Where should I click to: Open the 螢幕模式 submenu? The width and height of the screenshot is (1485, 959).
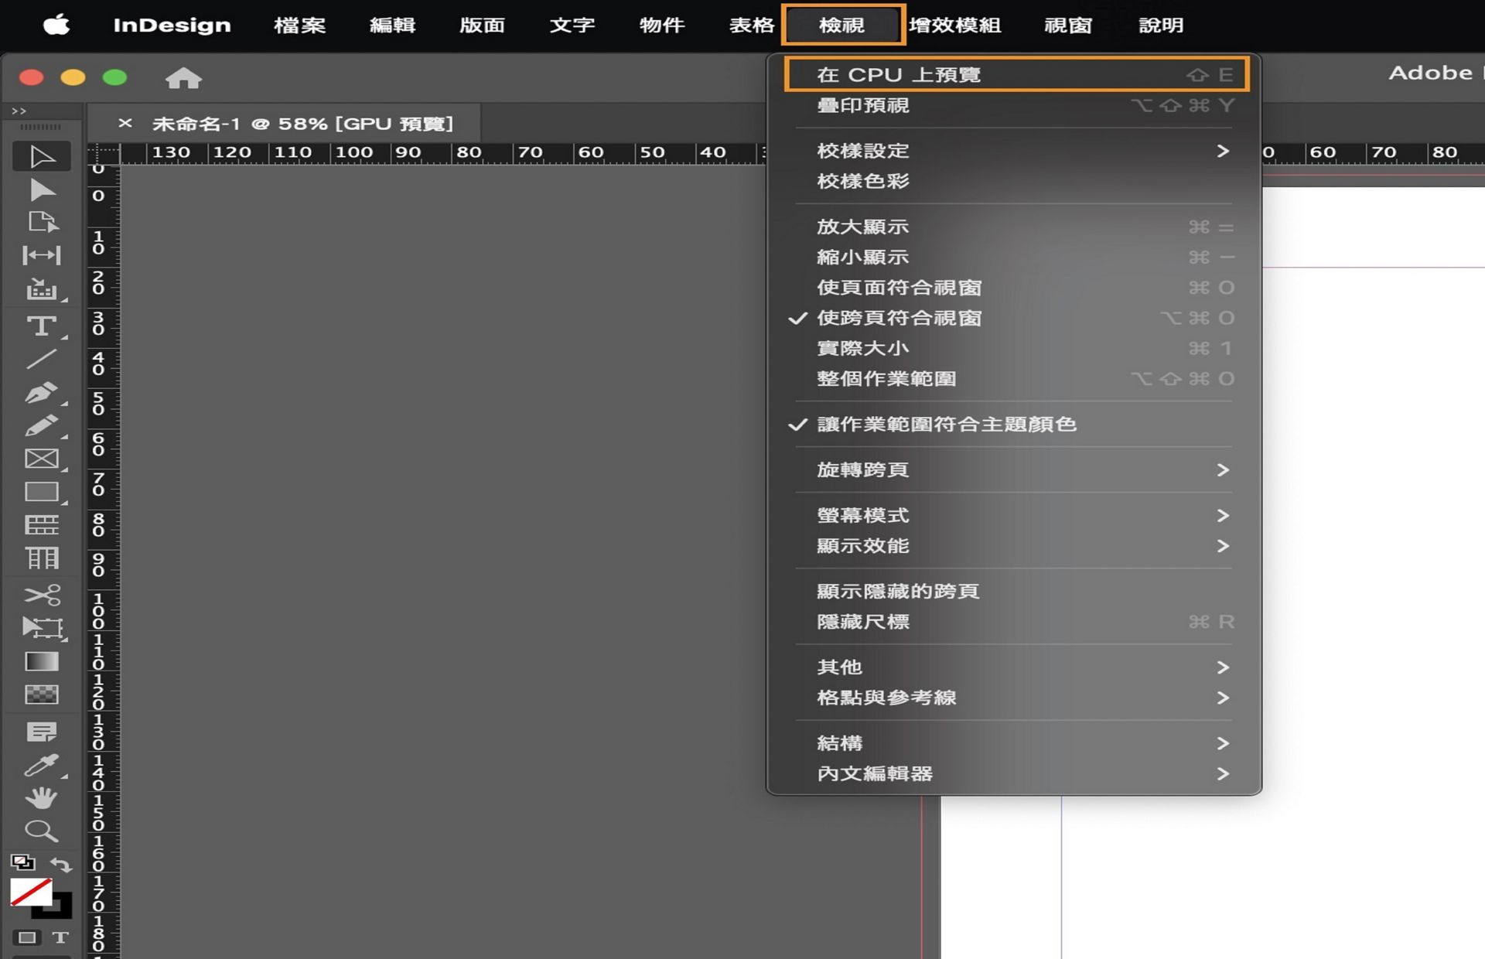click(x=862, y=515)
